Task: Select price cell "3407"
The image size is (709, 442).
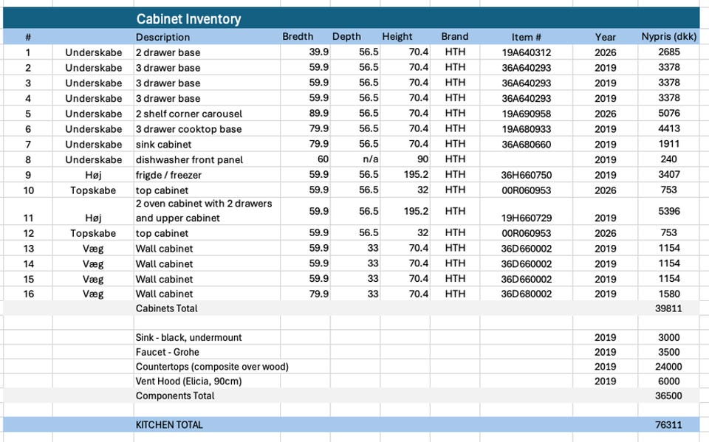Action: 669,175
